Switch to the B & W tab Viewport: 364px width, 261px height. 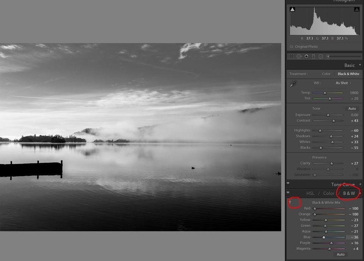[349, 193]
